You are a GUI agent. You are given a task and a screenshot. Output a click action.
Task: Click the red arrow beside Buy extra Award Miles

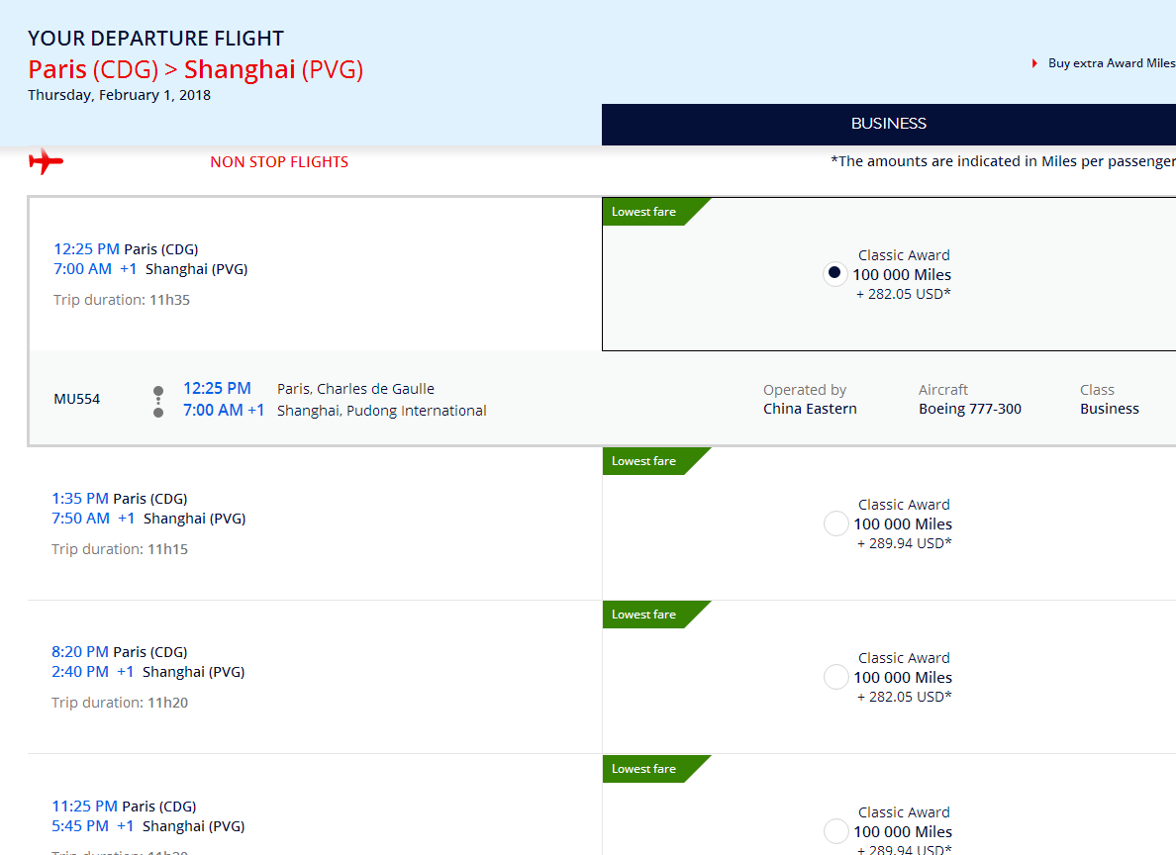(x=1035, y=63)
